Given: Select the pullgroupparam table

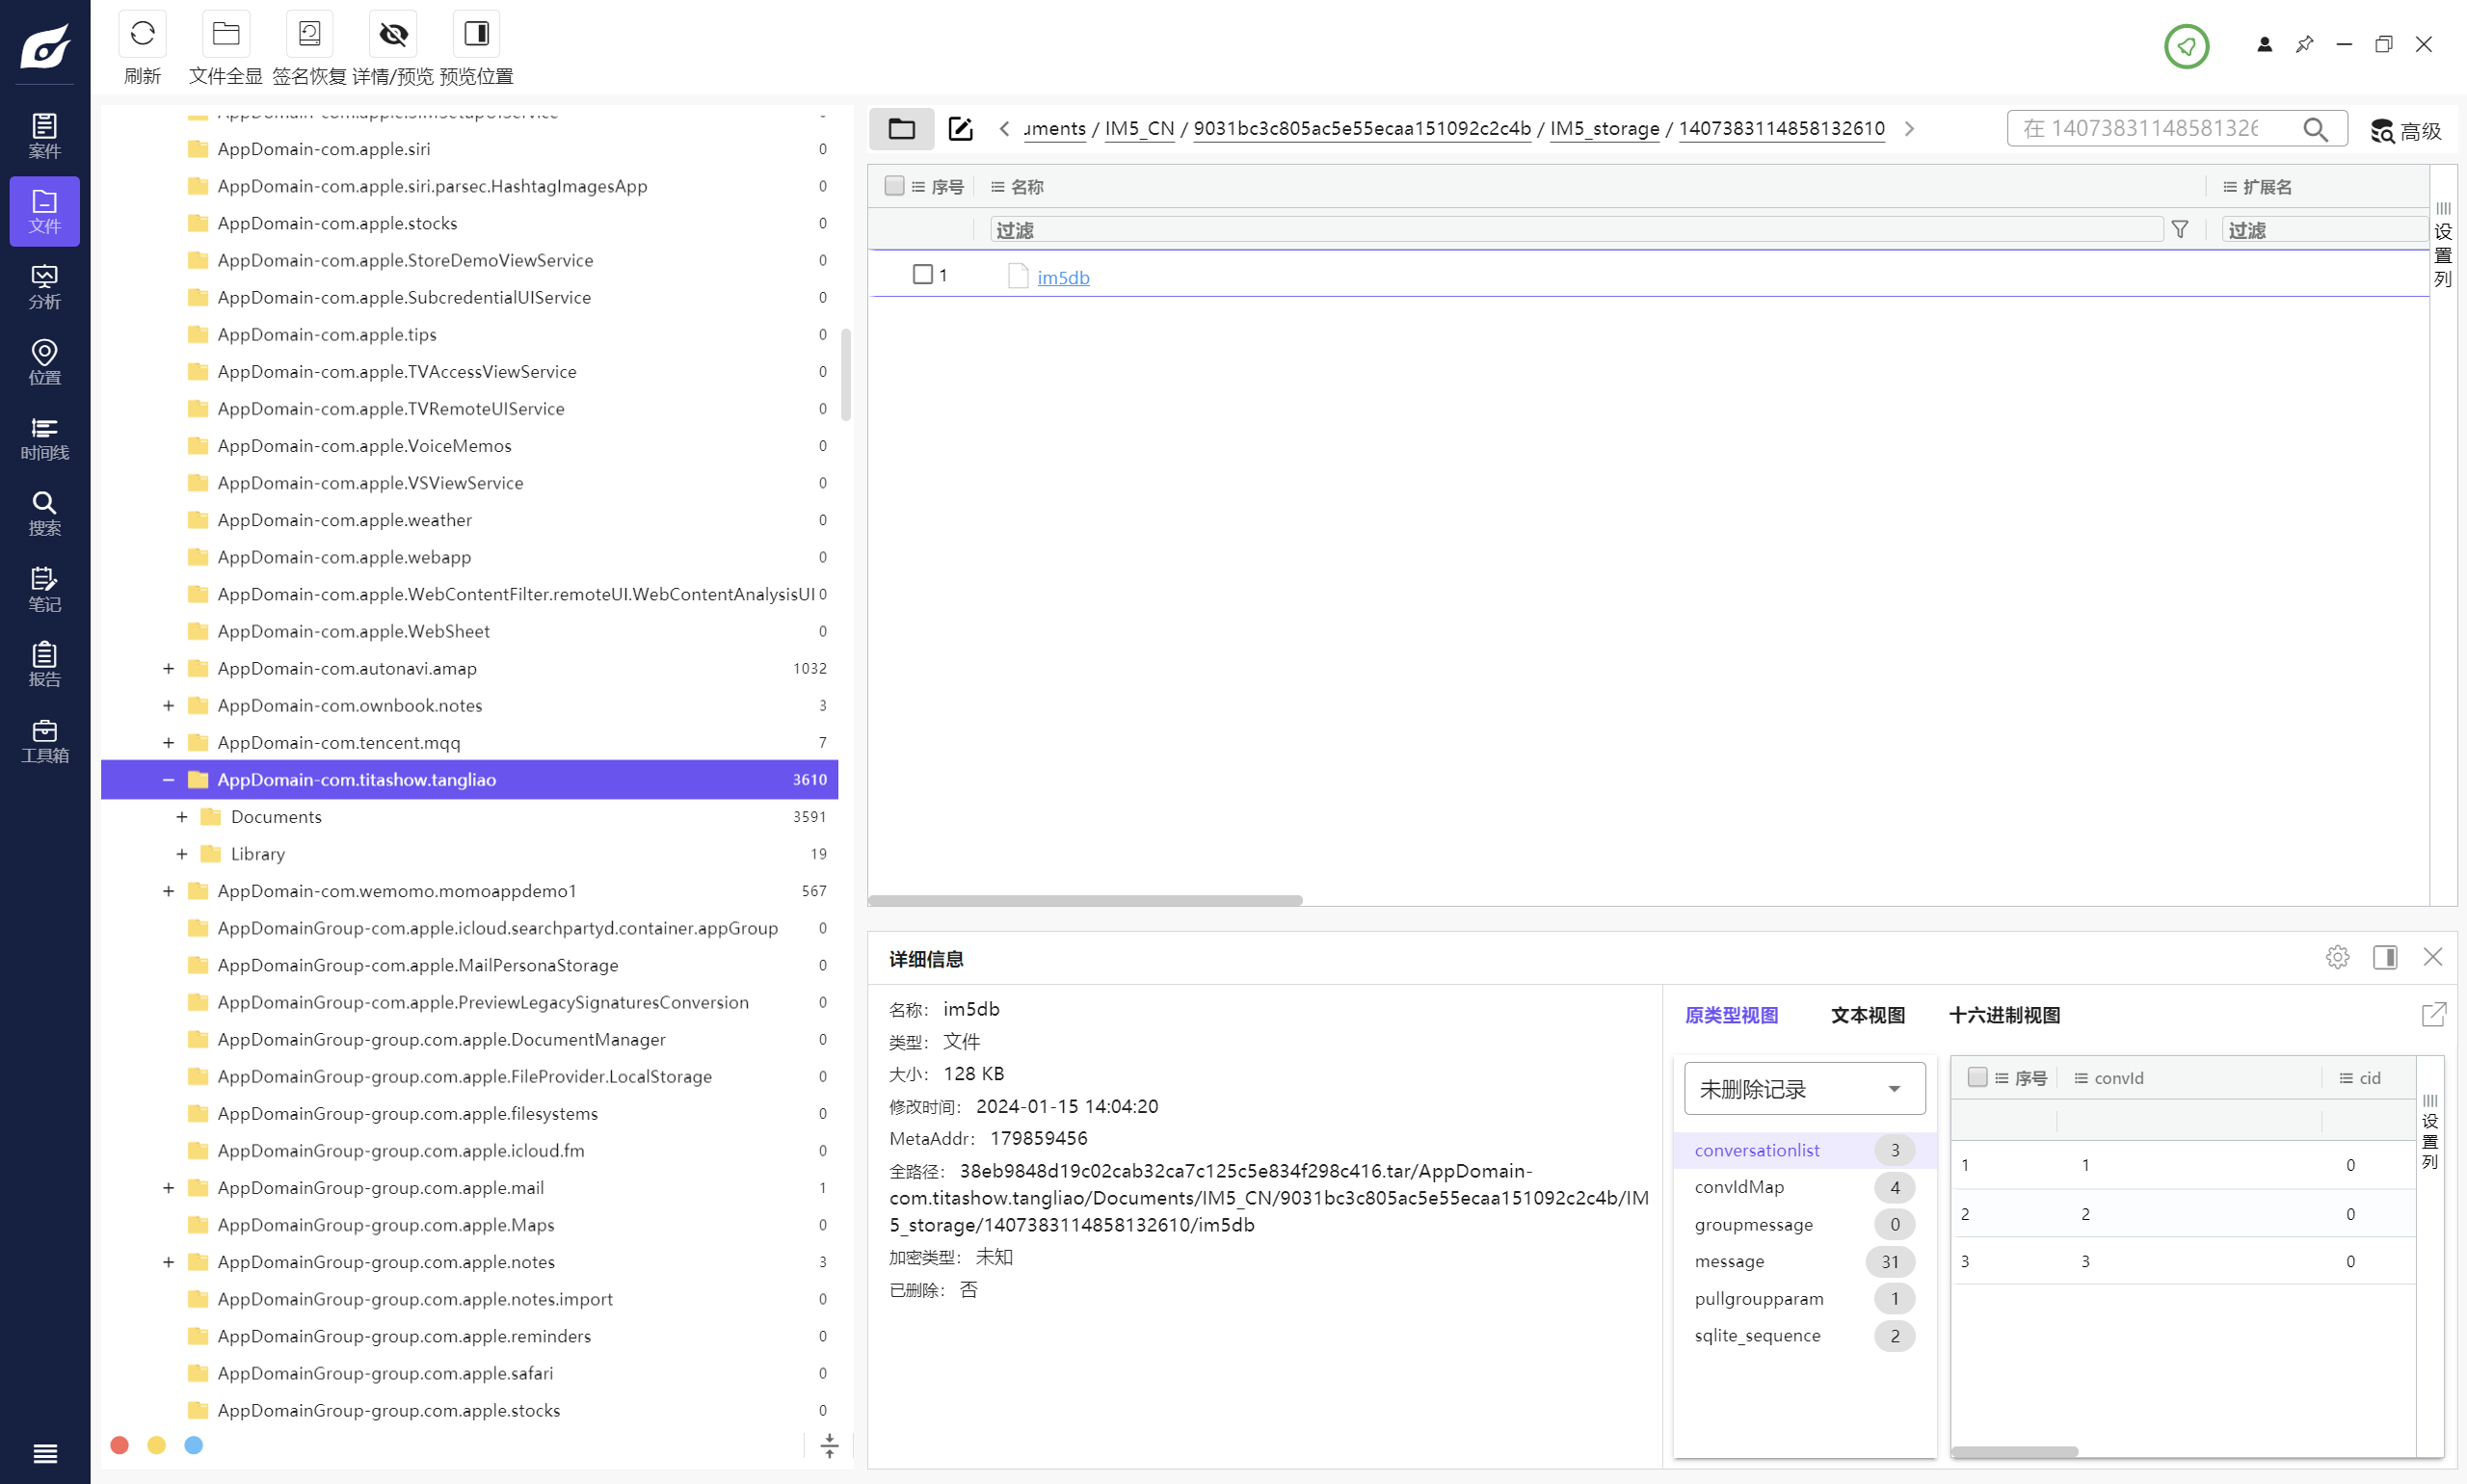Looking at the screenshot, I should click(x=1804, y=1298).
